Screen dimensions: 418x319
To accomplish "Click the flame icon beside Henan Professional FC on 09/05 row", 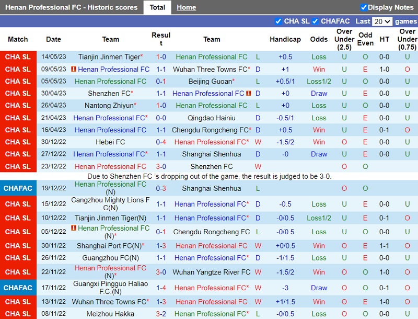I will coord(74,69).
